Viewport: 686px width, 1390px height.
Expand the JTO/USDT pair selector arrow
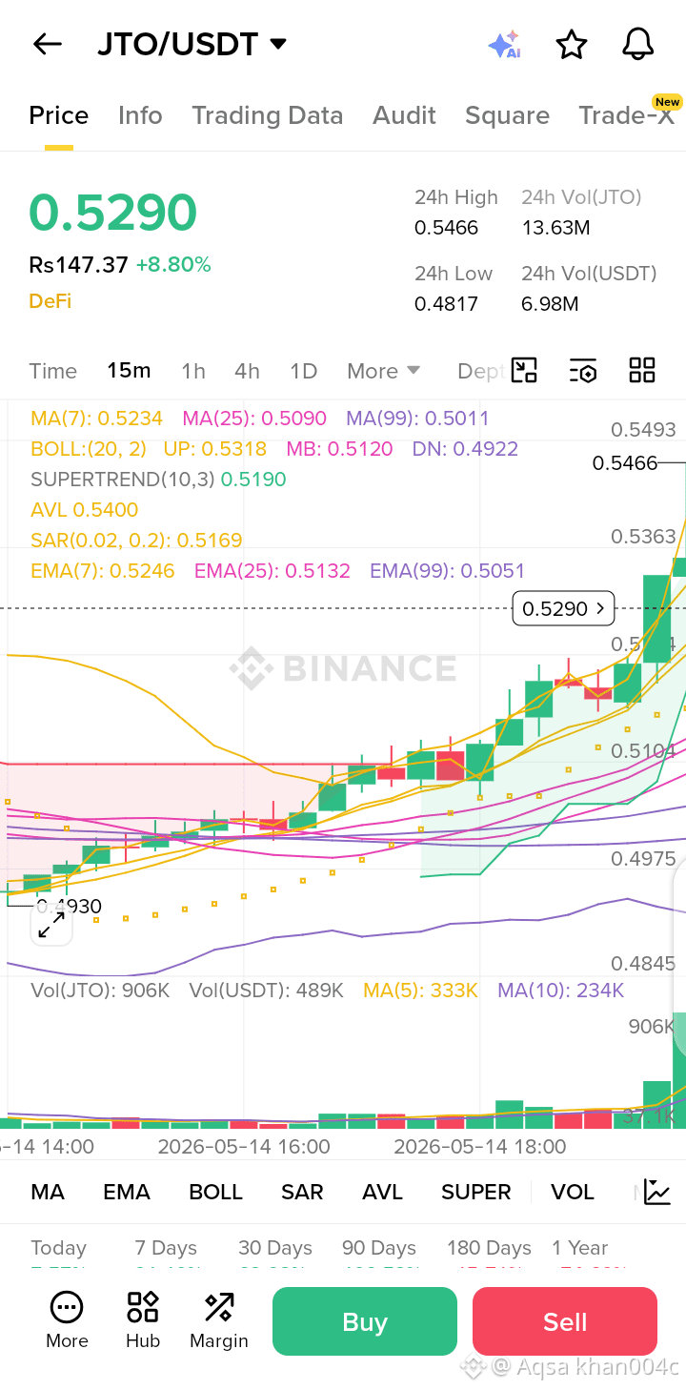278,44
